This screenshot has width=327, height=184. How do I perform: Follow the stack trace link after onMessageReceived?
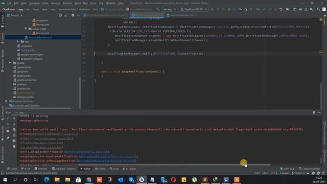(106, 161)
